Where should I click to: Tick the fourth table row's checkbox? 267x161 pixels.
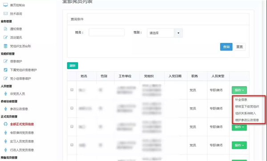72,145
